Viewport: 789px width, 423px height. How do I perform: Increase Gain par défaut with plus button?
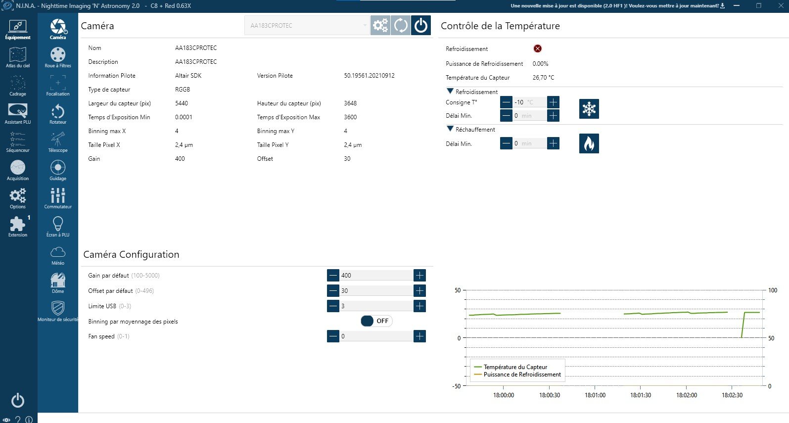coord(419,276)
